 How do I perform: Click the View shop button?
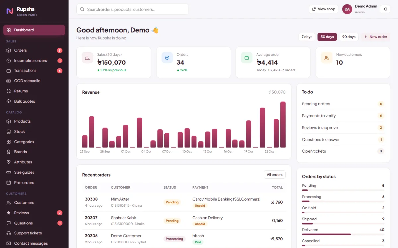(323, 9)
